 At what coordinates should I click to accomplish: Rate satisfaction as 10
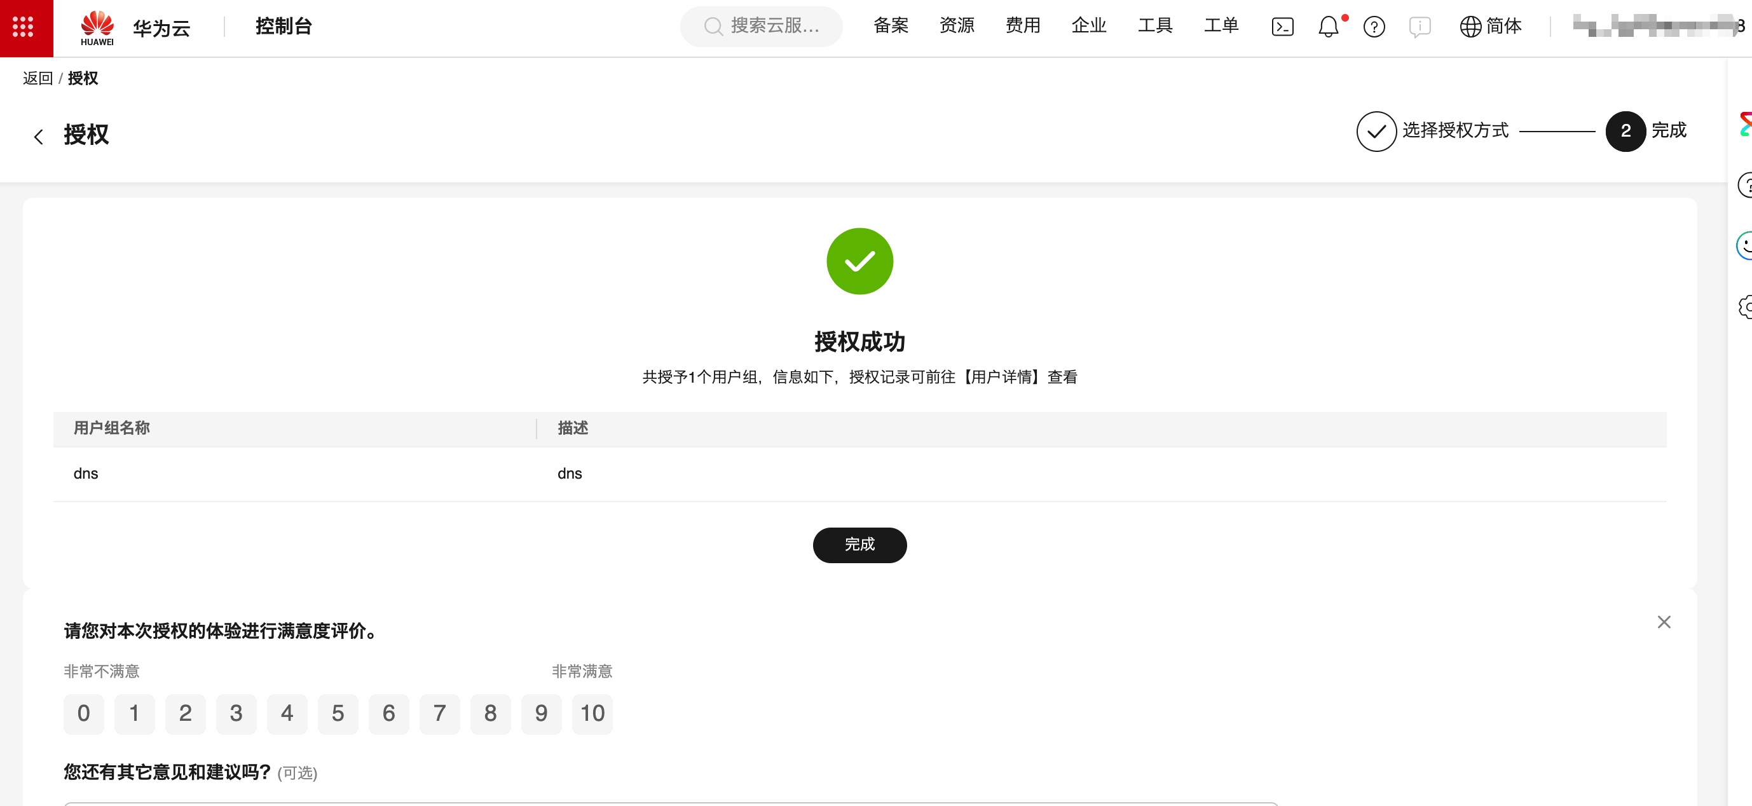pos(592,713)
